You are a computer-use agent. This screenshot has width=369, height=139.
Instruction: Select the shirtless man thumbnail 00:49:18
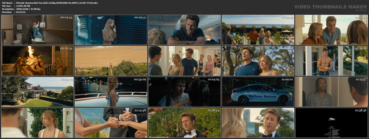pyautogui.click(x=332, y=61)
